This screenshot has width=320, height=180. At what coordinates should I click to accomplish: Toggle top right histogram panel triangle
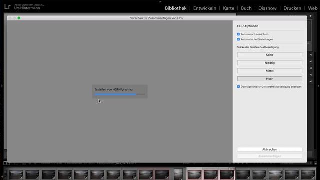(x=310, y=16)
